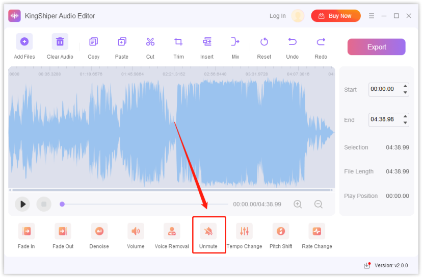Increase the Start time with up arrow
The width and height of the screenshot is (423, 278).
pyautogui.click(x=405, y=86)
